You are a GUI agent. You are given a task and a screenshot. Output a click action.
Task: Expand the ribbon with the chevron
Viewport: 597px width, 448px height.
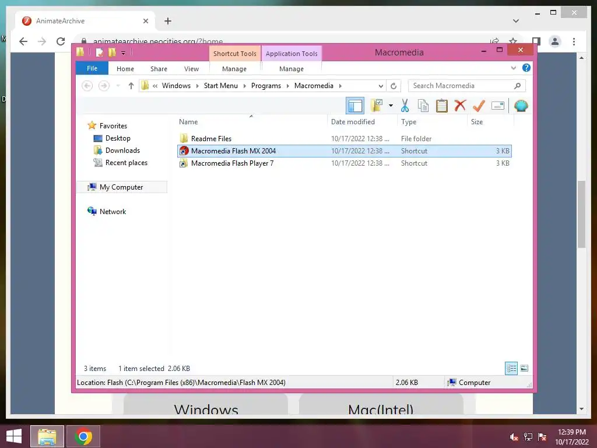pyautogui.click(x=513, y=68)
